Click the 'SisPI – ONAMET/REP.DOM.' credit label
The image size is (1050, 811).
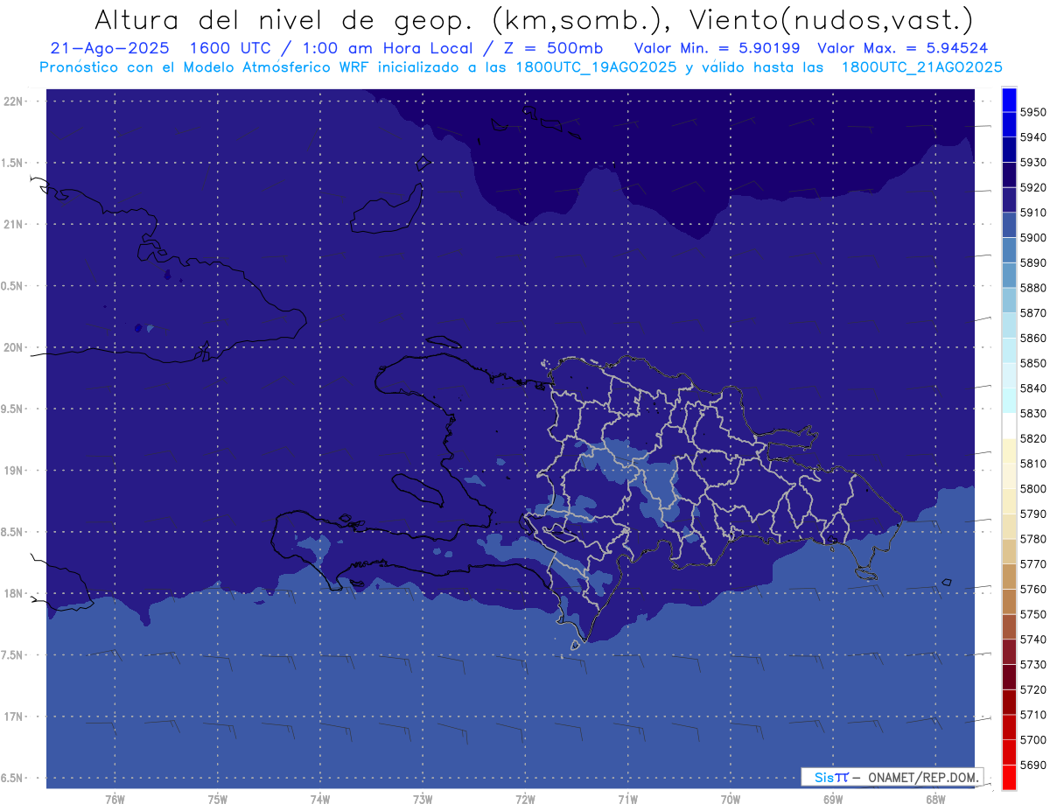(892, 777)
